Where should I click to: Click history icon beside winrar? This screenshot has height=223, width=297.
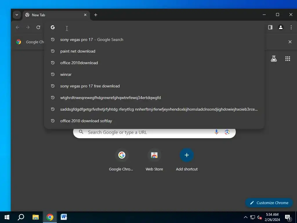pyautogui.click(x=53, y=74)
